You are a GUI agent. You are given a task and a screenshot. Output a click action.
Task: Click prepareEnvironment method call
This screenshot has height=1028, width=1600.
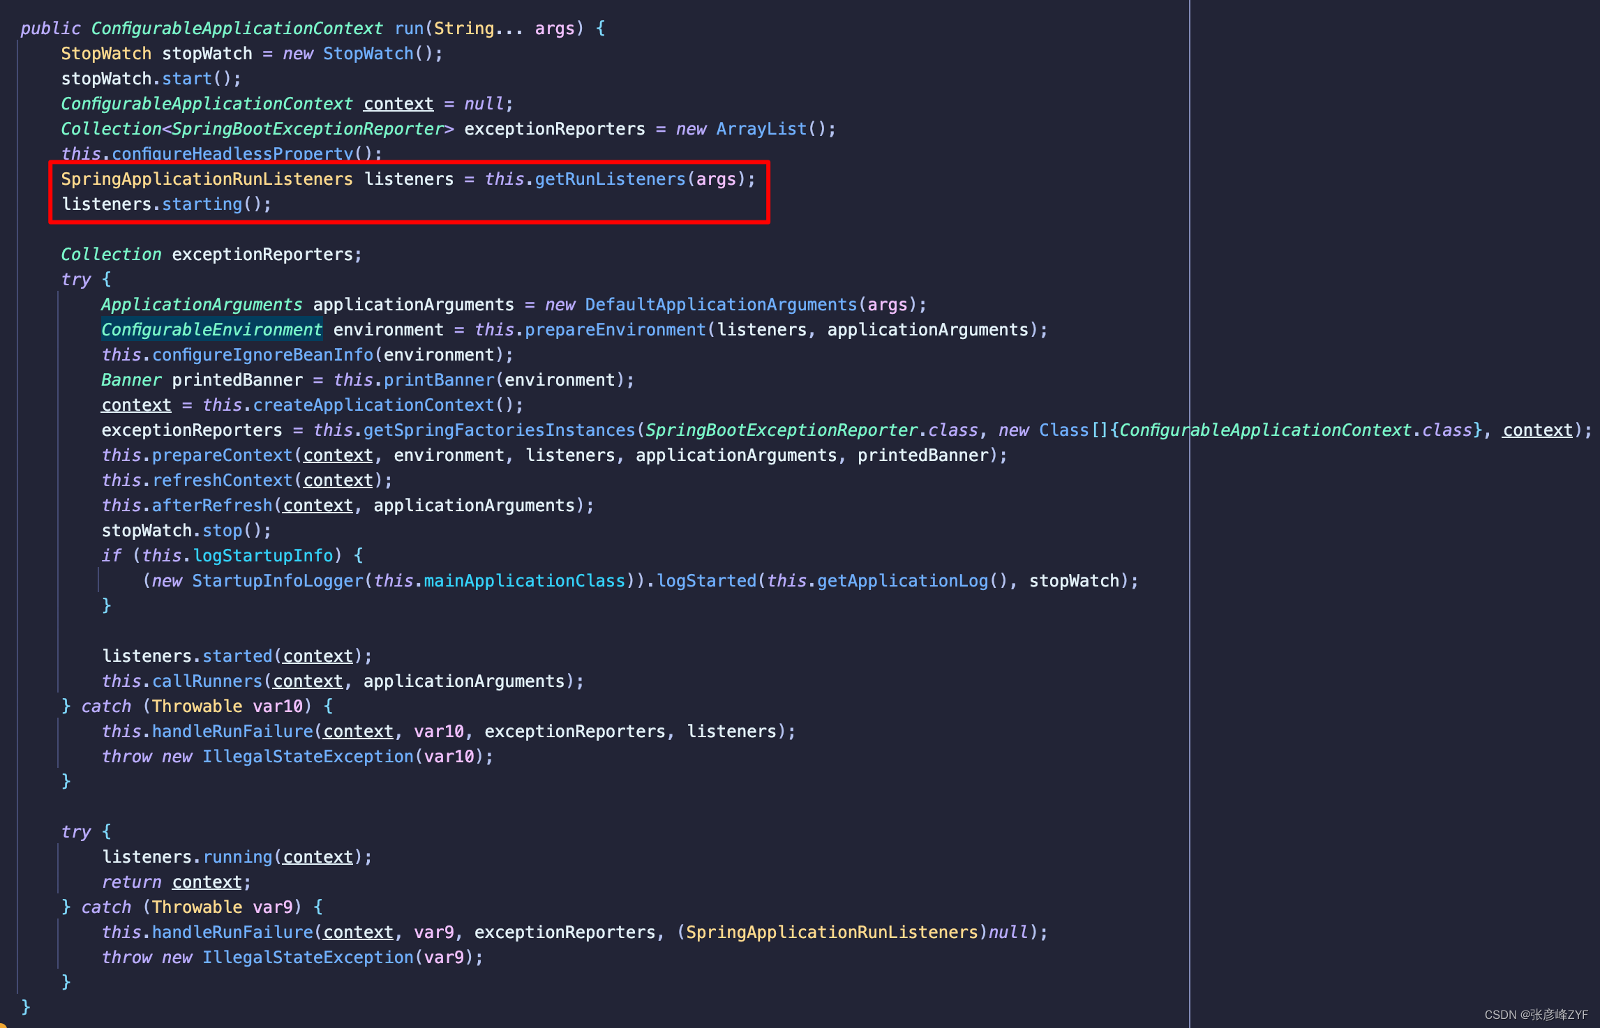(x=615, y=330)
